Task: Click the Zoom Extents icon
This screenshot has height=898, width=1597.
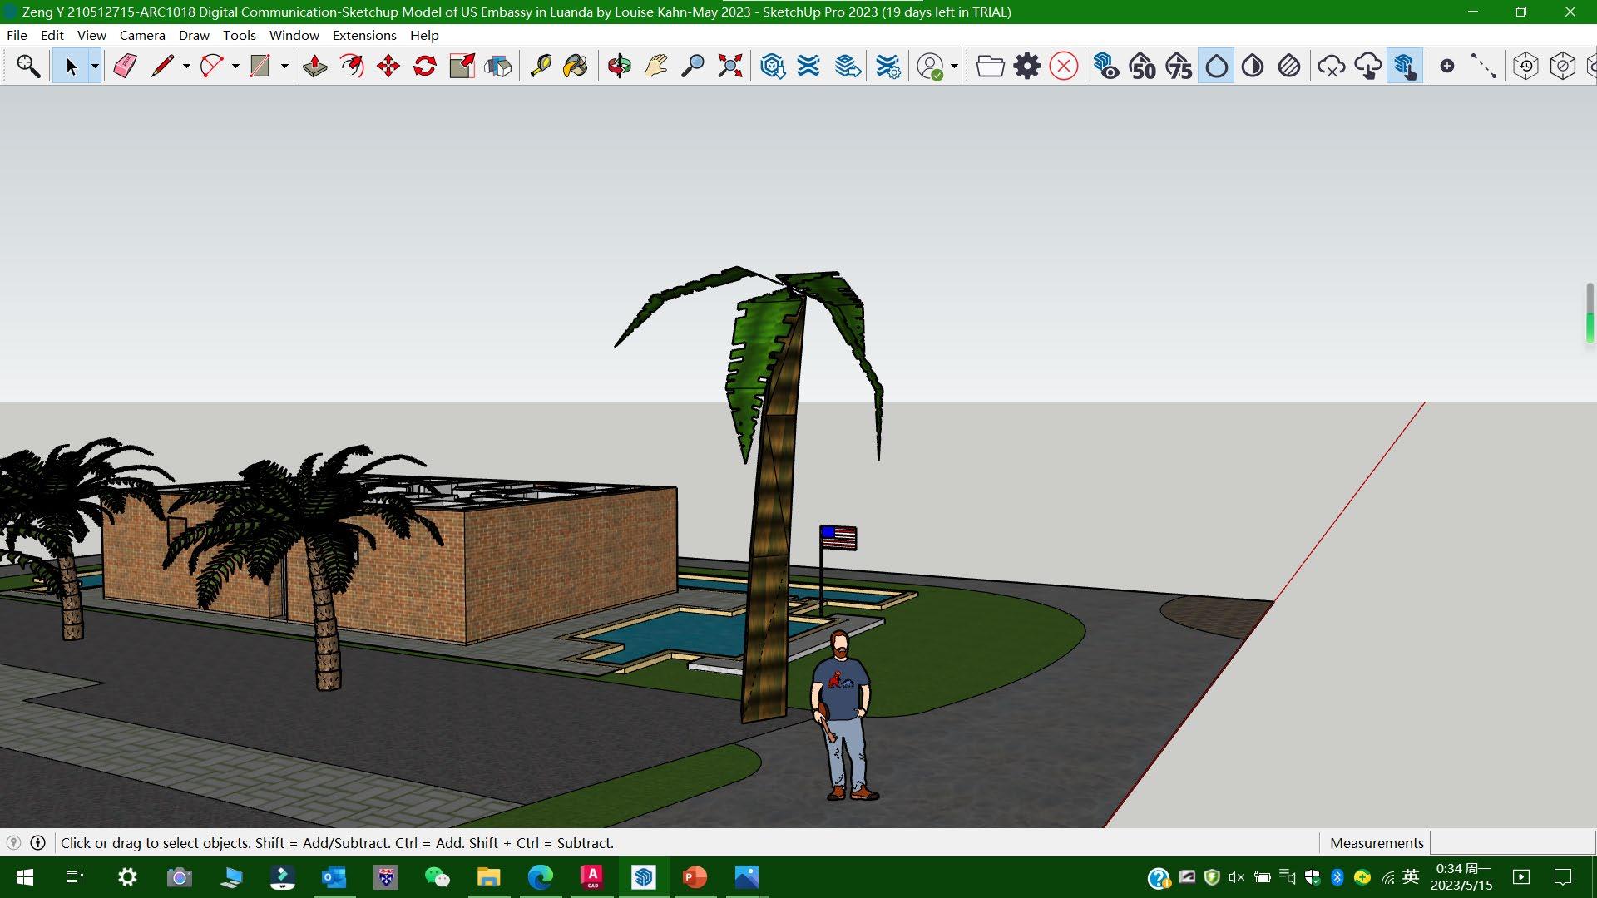Action: click(x=729, y=66)
